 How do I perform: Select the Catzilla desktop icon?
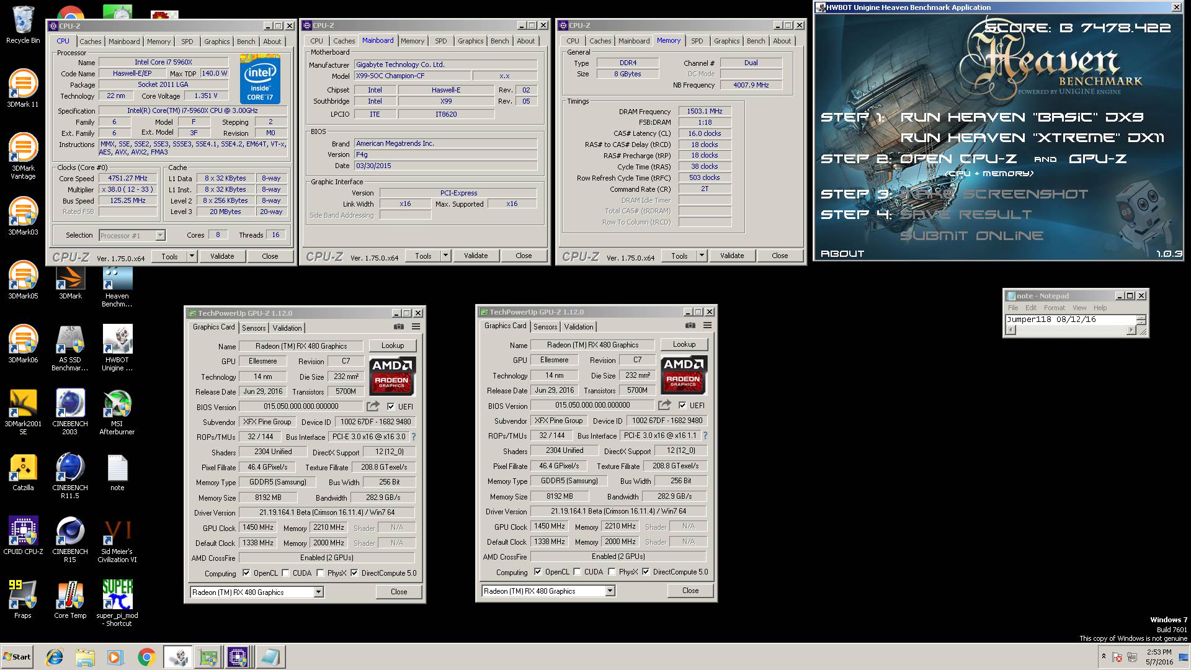(x=23, y=471)
